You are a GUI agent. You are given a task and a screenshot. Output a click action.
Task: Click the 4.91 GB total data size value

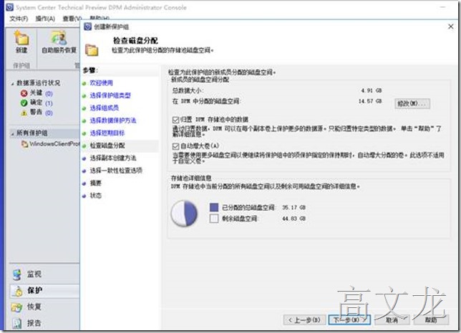click(x=372, y=90)
